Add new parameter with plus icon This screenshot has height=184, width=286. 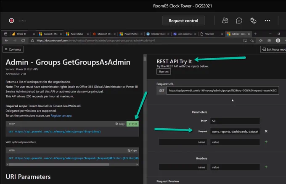(266, 142)
